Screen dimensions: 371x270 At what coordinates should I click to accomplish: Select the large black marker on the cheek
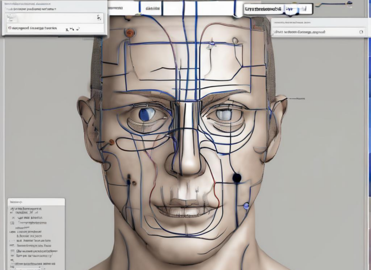click(x=237, y=178)
